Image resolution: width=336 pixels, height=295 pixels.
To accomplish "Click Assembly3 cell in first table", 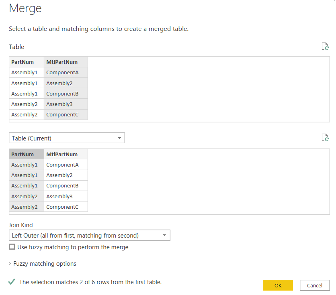I will click(x=66, y=104).
